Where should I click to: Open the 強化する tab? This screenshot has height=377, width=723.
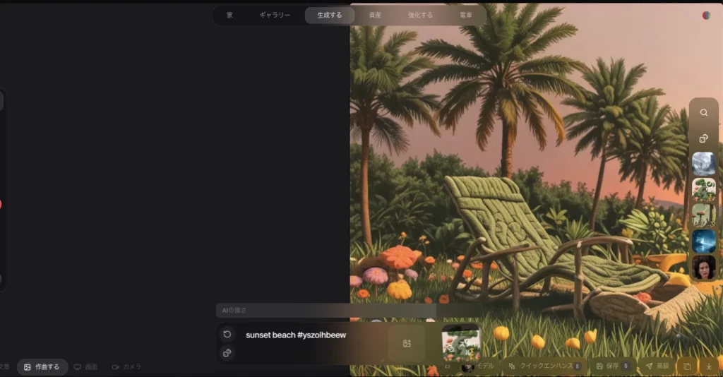click(x=420, y=15)
